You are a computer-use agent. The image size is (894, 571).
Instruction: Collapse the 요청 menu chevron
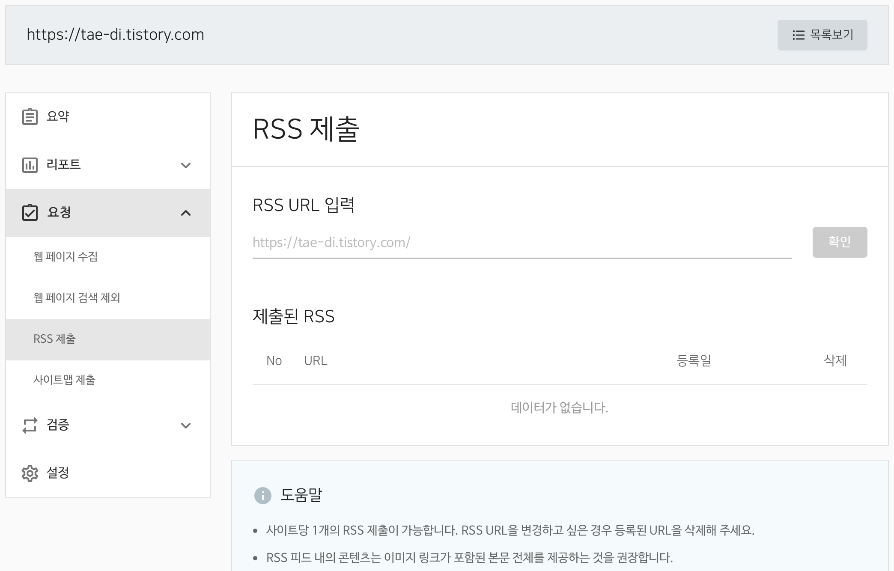coord(186,213)
